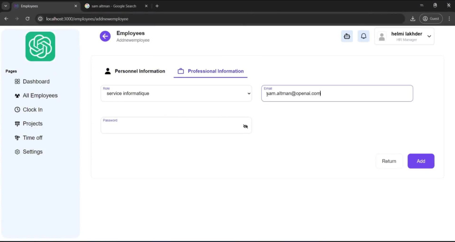The image size is (455, 242).
Task: Click into the Password input field
Action: pos(176,125)
